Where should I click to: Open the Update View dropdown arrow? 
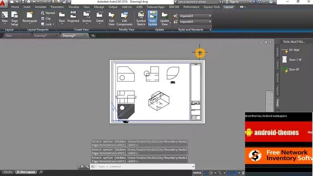[170, 23]
